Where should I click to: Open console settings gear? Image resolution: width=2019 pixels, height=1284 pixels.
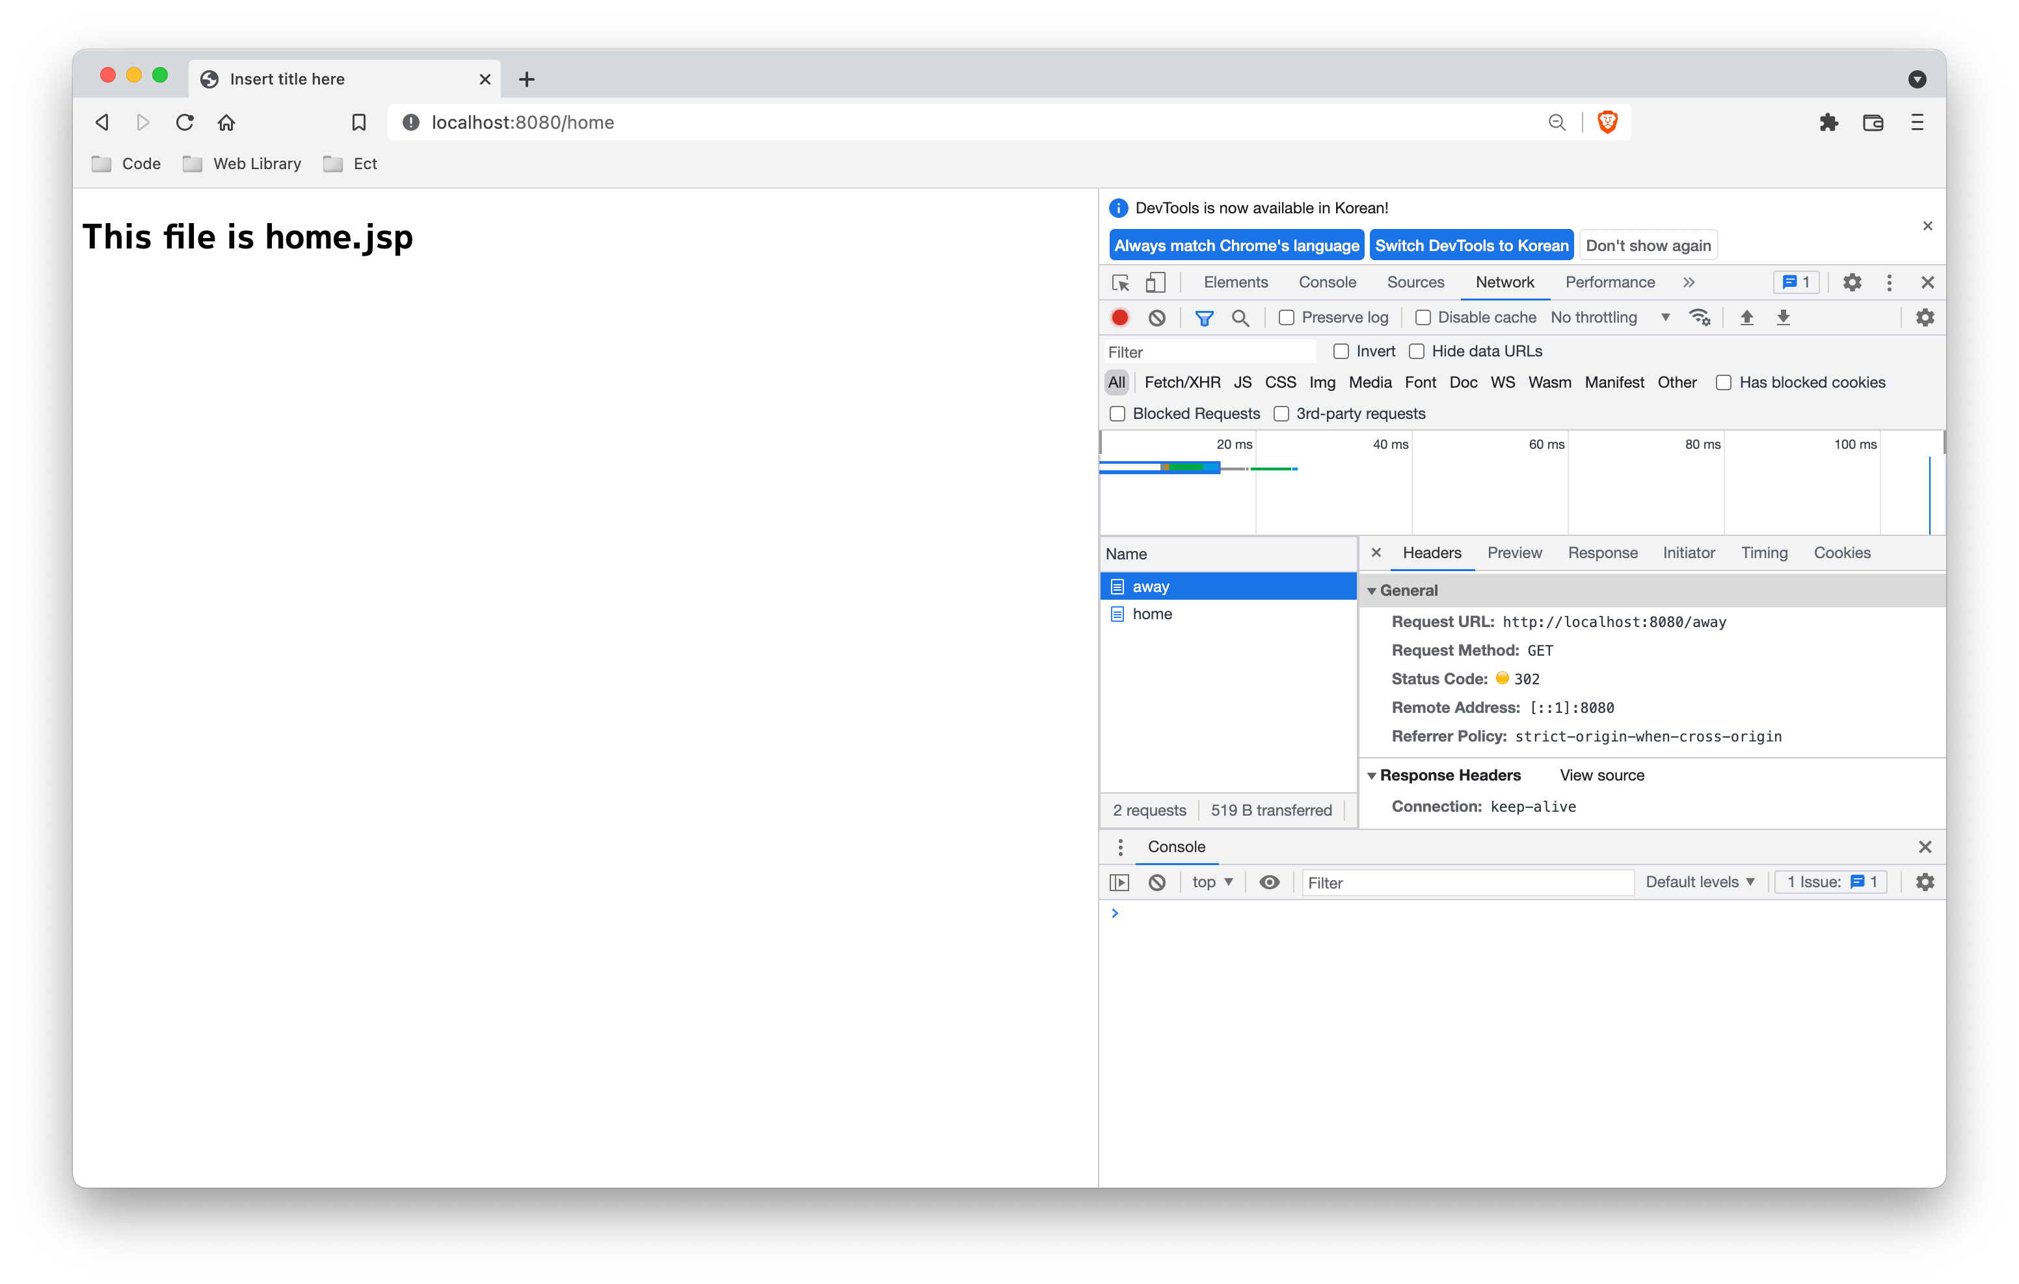pos(1925,882)
